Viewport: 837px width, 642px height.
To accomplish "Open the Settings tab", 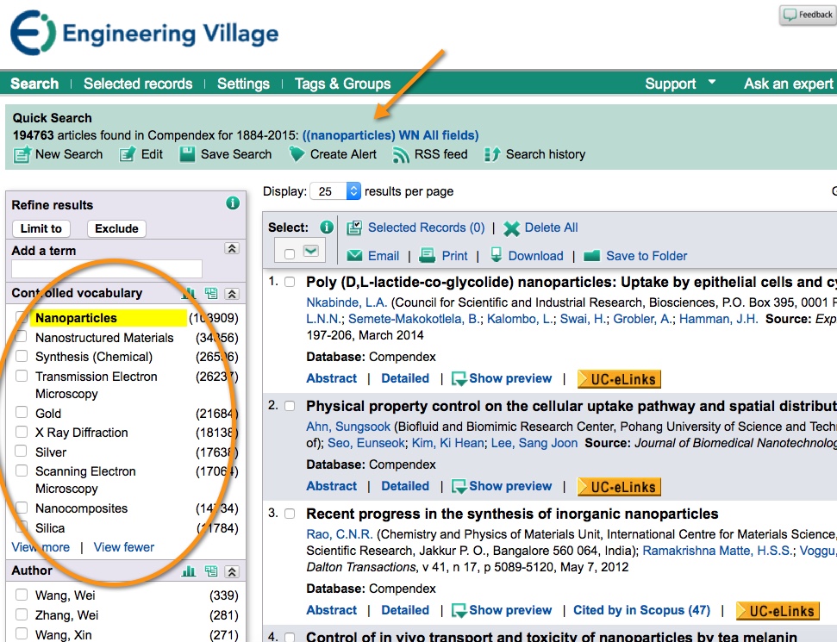I will point(243,84).
